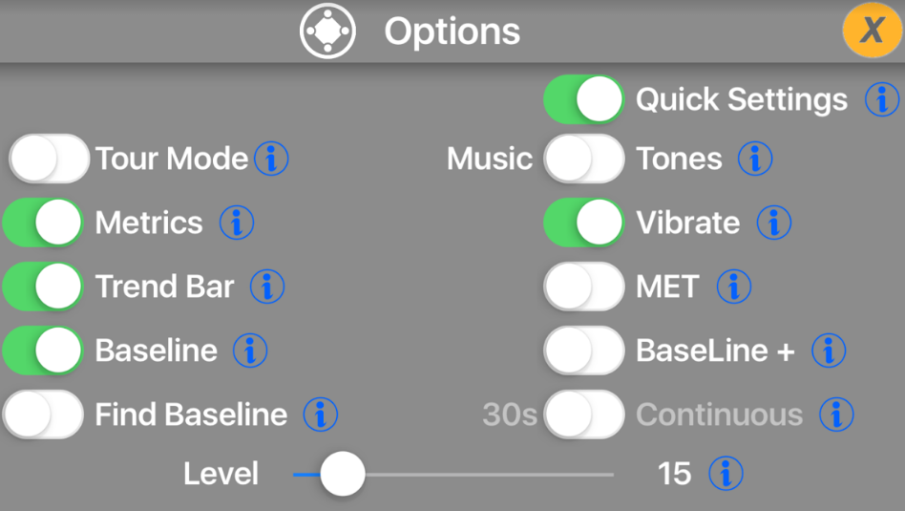Enable Tour Mode toggle
This screenshot has height=511, width=905.
pyautogui.click(x=49, y=159)
